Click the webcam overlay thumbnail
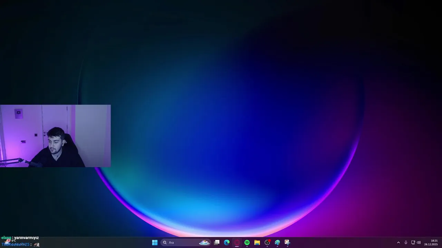 55,136
